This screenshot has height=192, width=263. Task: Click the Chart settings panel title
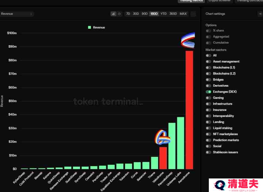pyautogui.click(x=215, y=14)
